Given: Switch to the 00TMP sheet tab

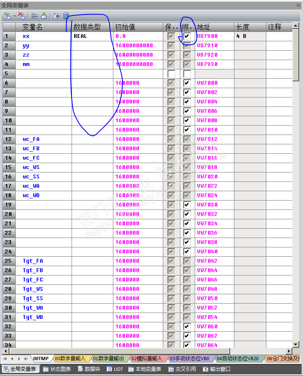Looking at the screenshot, I should [41, 359].
